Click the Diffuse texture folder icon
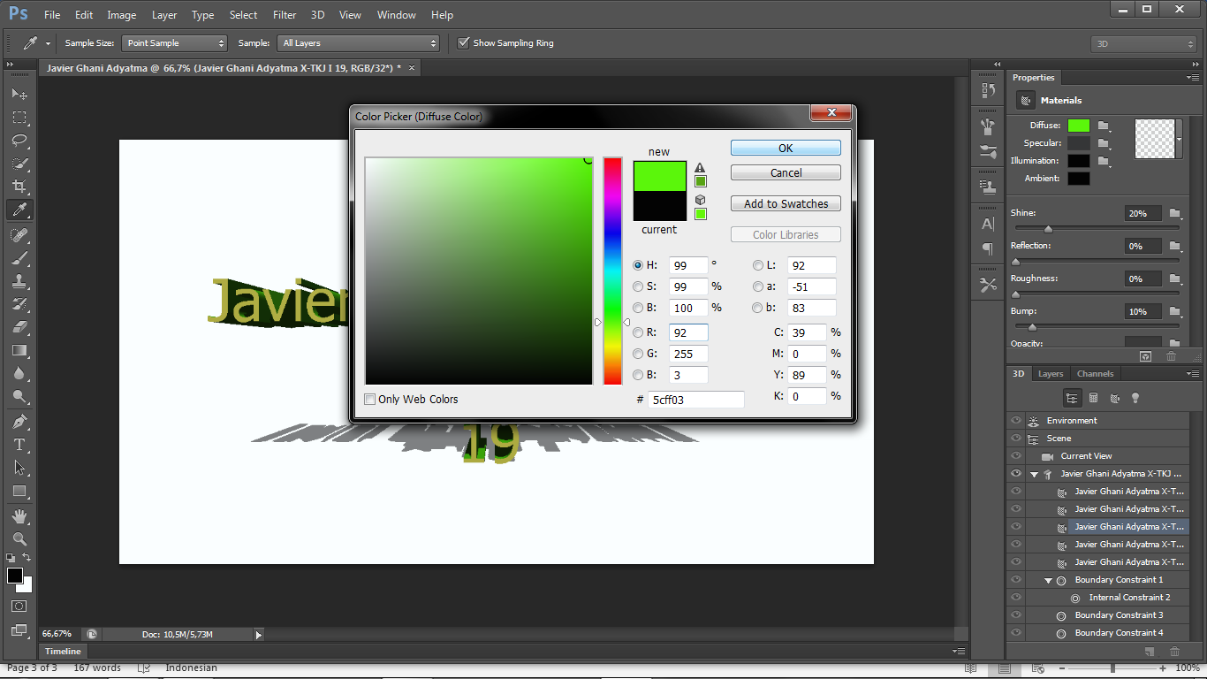 pyautogui.click(x=1104, y=126)
